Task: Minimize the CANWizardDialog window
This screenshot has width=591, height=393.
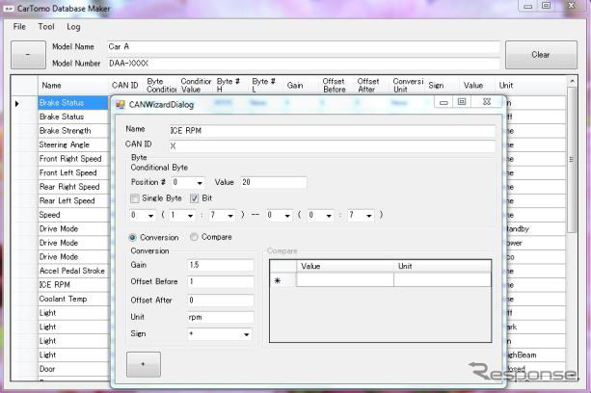Action: click(443, 102)
